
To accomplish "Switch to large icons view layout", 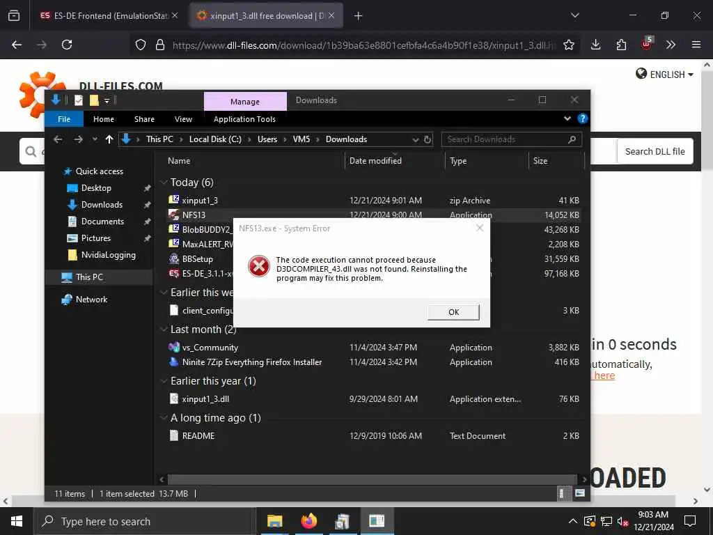I will tap(580, 493).
